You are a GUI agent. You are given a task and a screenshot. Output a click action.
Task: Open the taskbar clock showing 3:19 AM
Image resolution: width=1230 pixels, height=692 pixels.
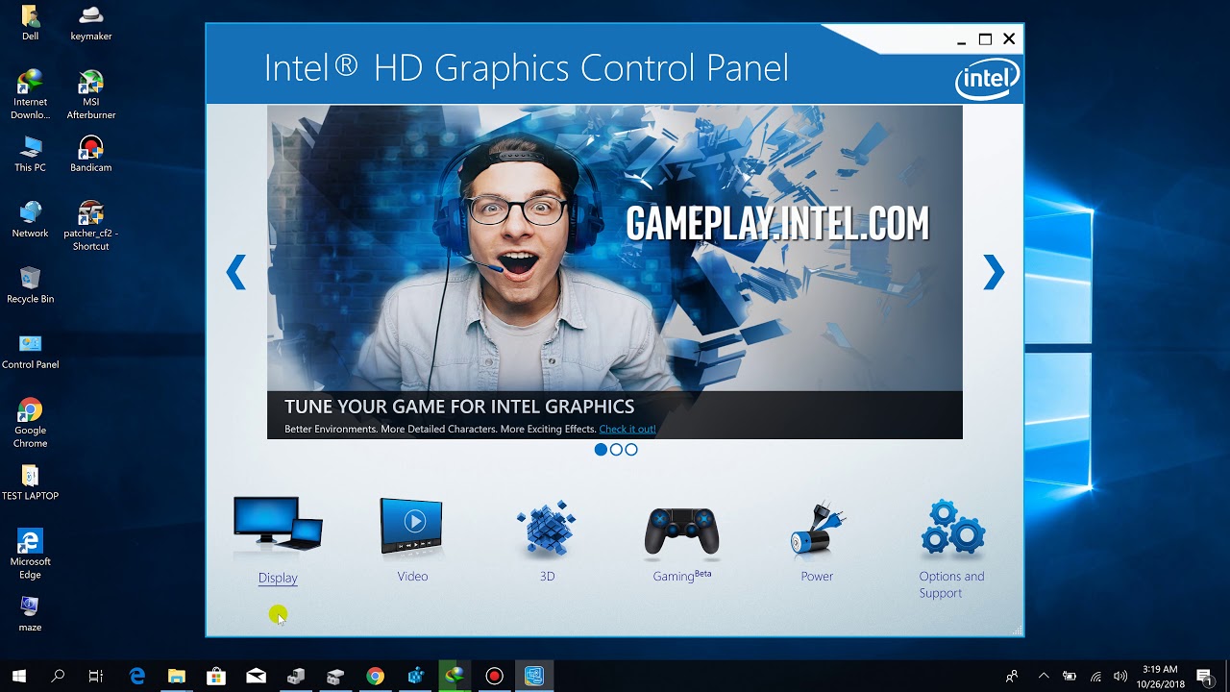pos(1160,677)
